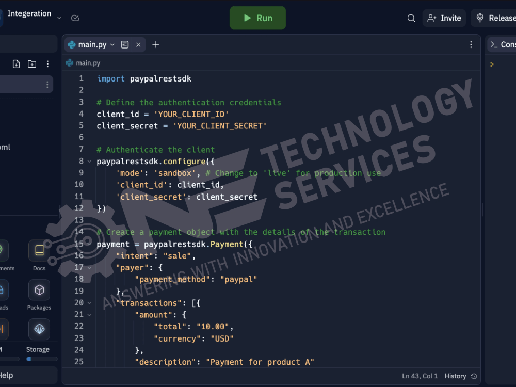Image resolution: width=516 pixels, height=387 pixels.
Task: Open the editor options menu via three dots
Action: click(x=471, y=44)
